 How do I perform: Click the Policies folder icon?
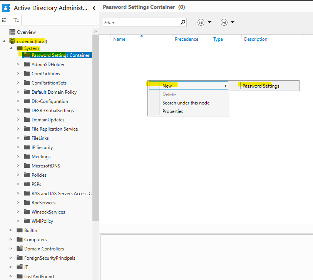coord(27,175)
